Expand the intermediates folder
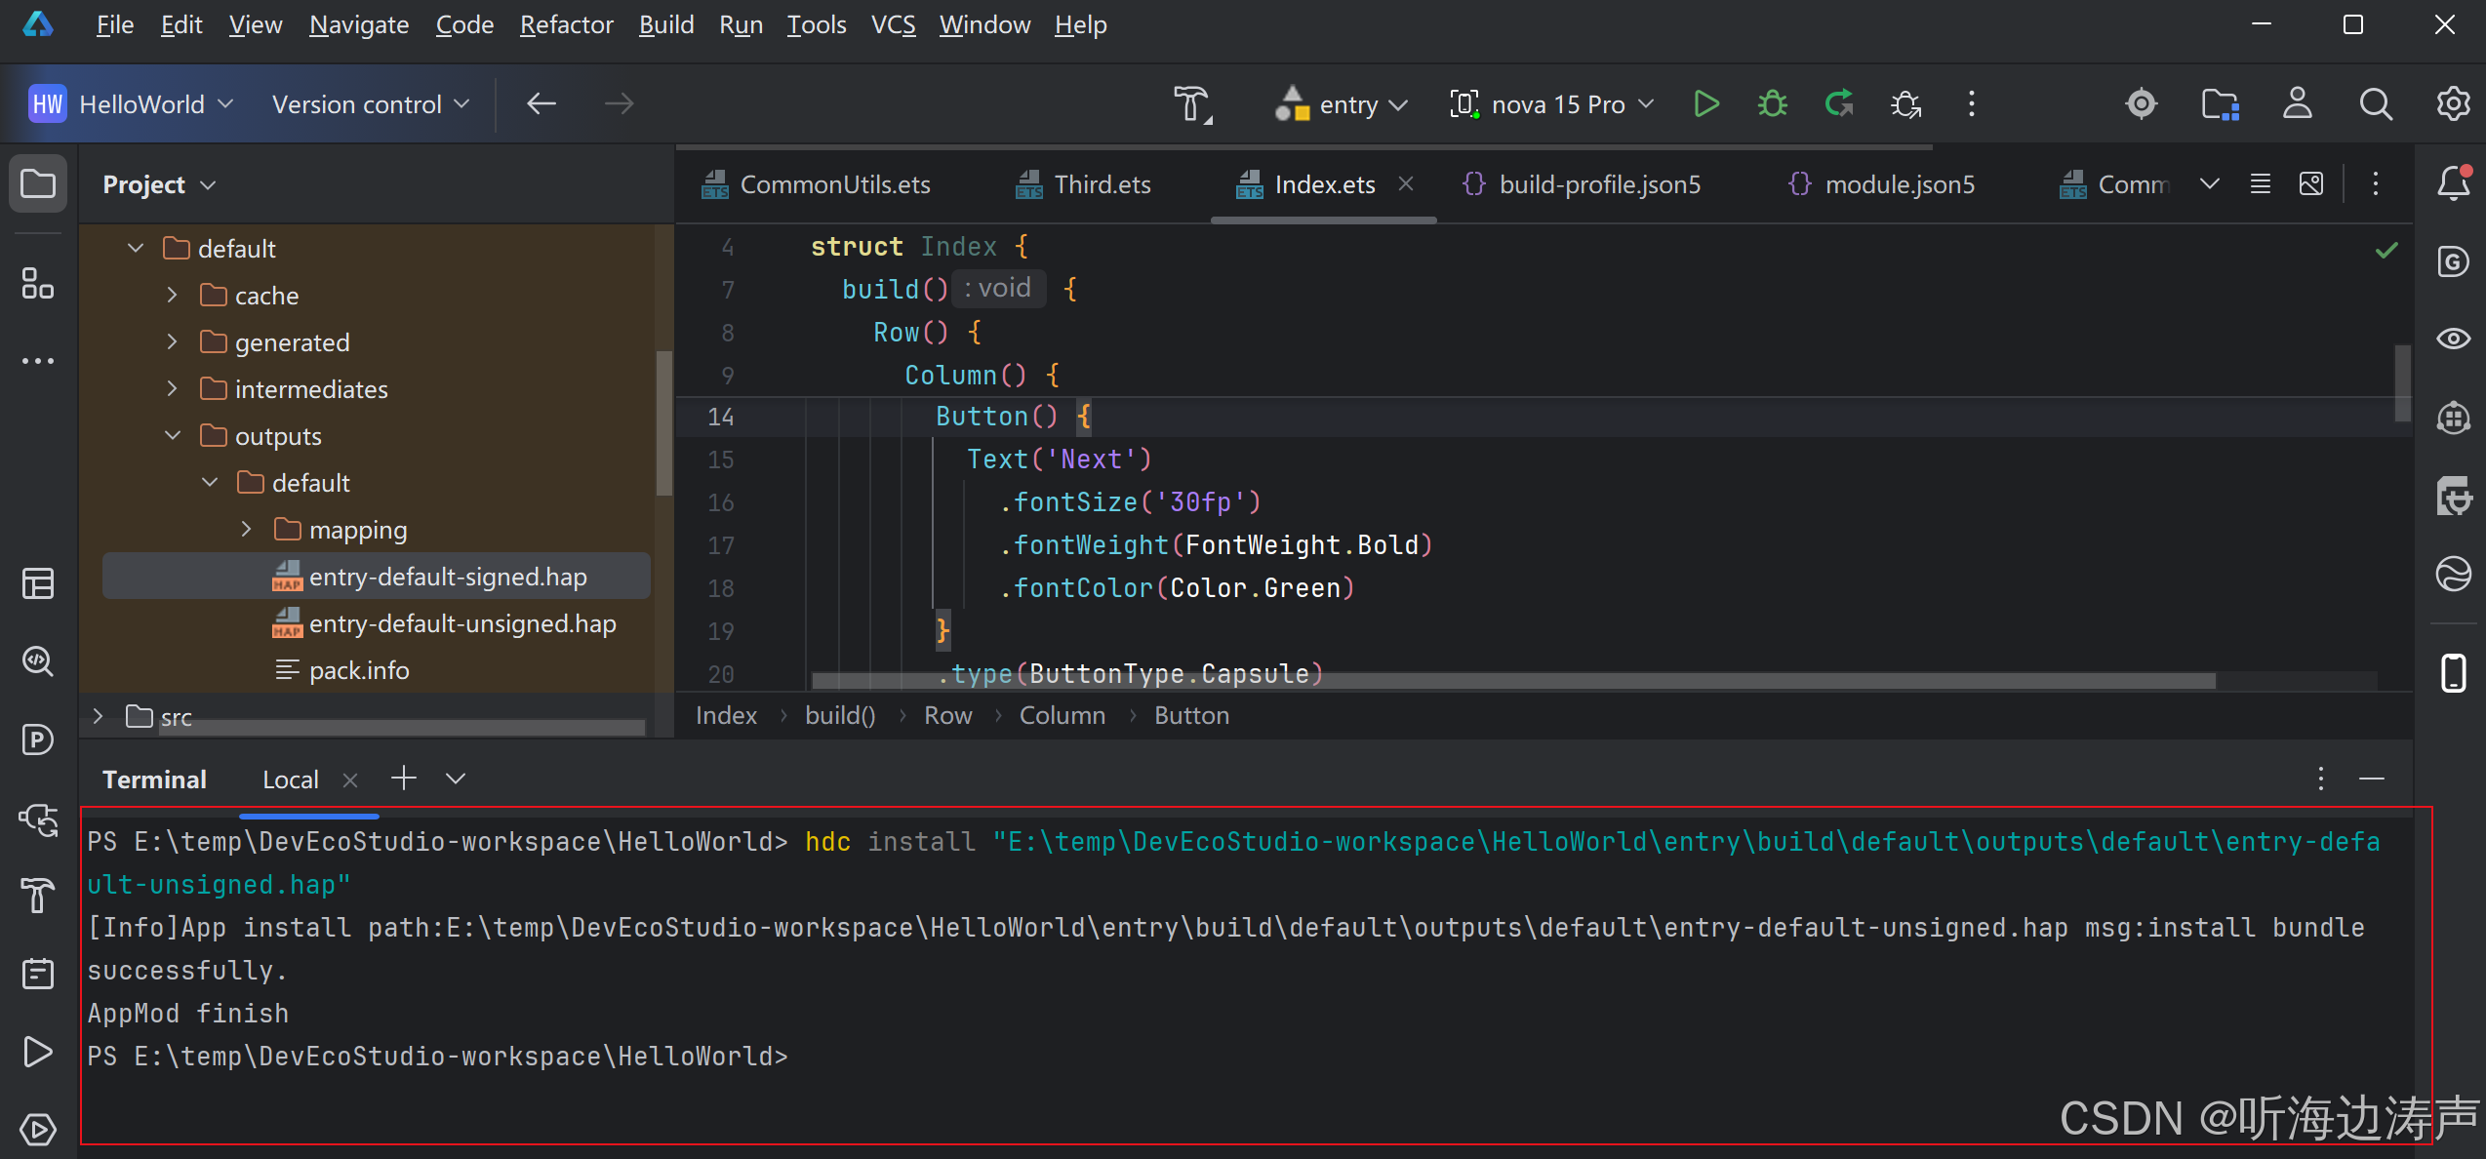 coord(173,388)
